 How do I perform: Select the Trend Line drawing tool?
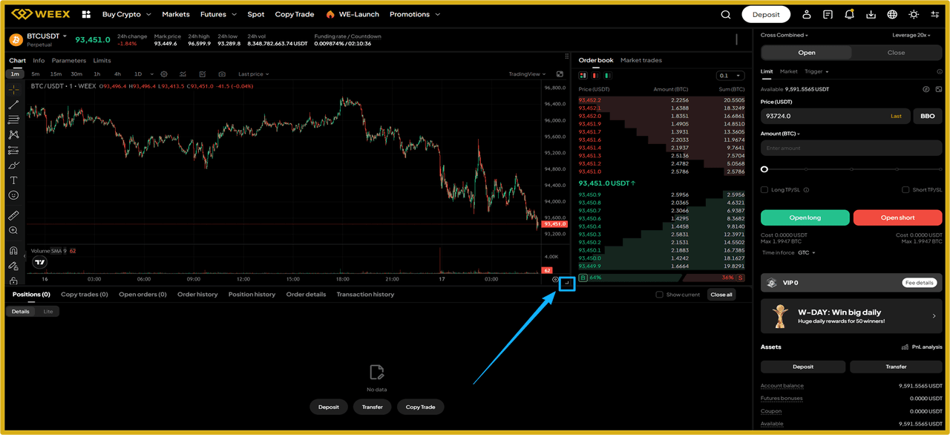click(13, 104)
